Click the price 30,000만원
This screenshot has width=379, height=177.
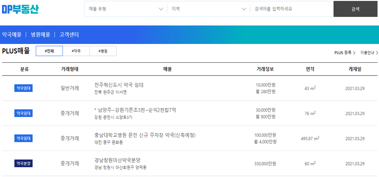click(x=266, y=110)
